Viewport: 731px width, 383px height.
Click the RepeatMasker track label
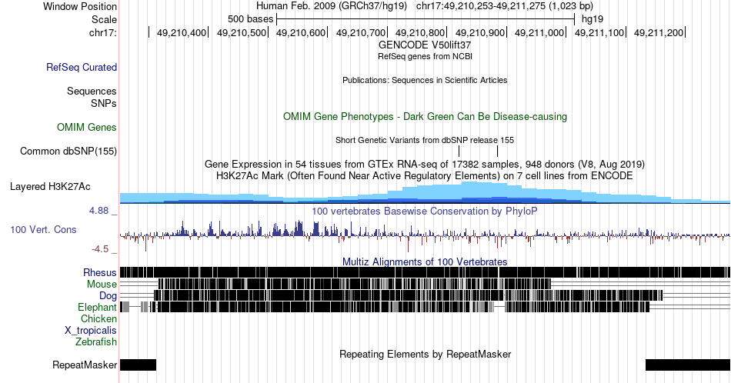tap(85, 365)
